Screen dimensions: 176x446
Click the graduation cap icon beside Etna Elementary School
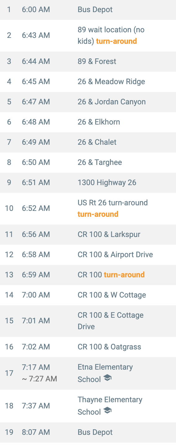(x=107, y=378)
